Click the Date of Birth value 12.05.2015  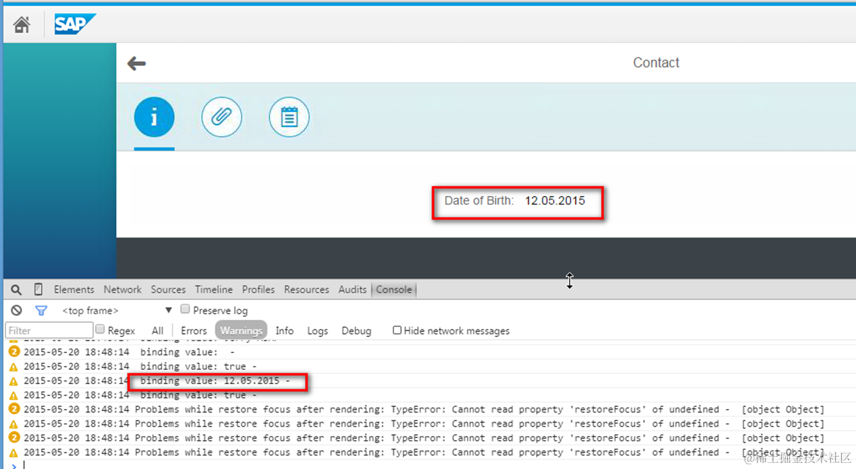(x=554, y=201)
